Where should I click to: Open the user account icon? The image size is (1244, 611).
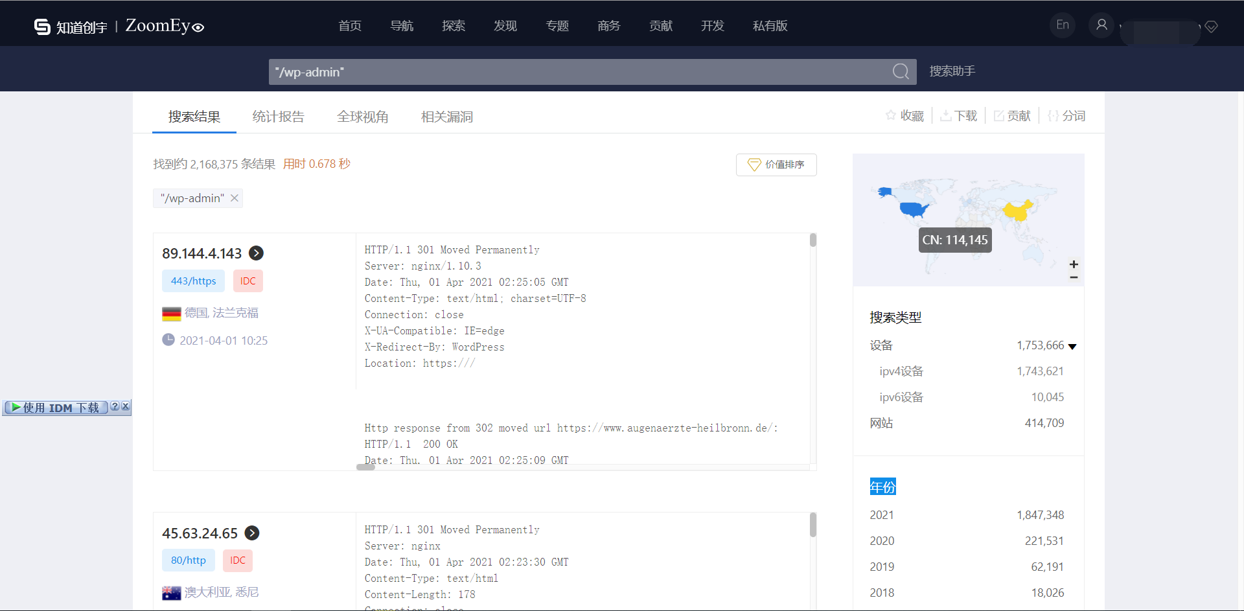pyautogui.click(x=1101, y=25)
